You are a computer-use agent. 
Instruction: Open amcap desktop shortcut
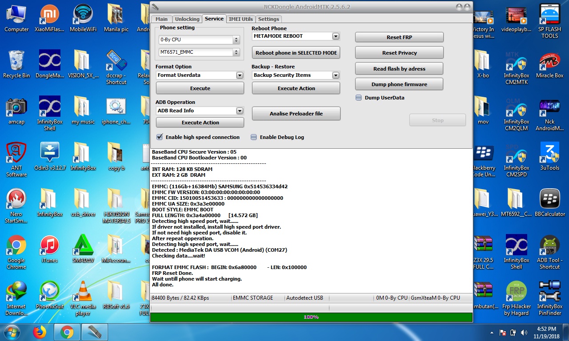(x=16, y=111)
